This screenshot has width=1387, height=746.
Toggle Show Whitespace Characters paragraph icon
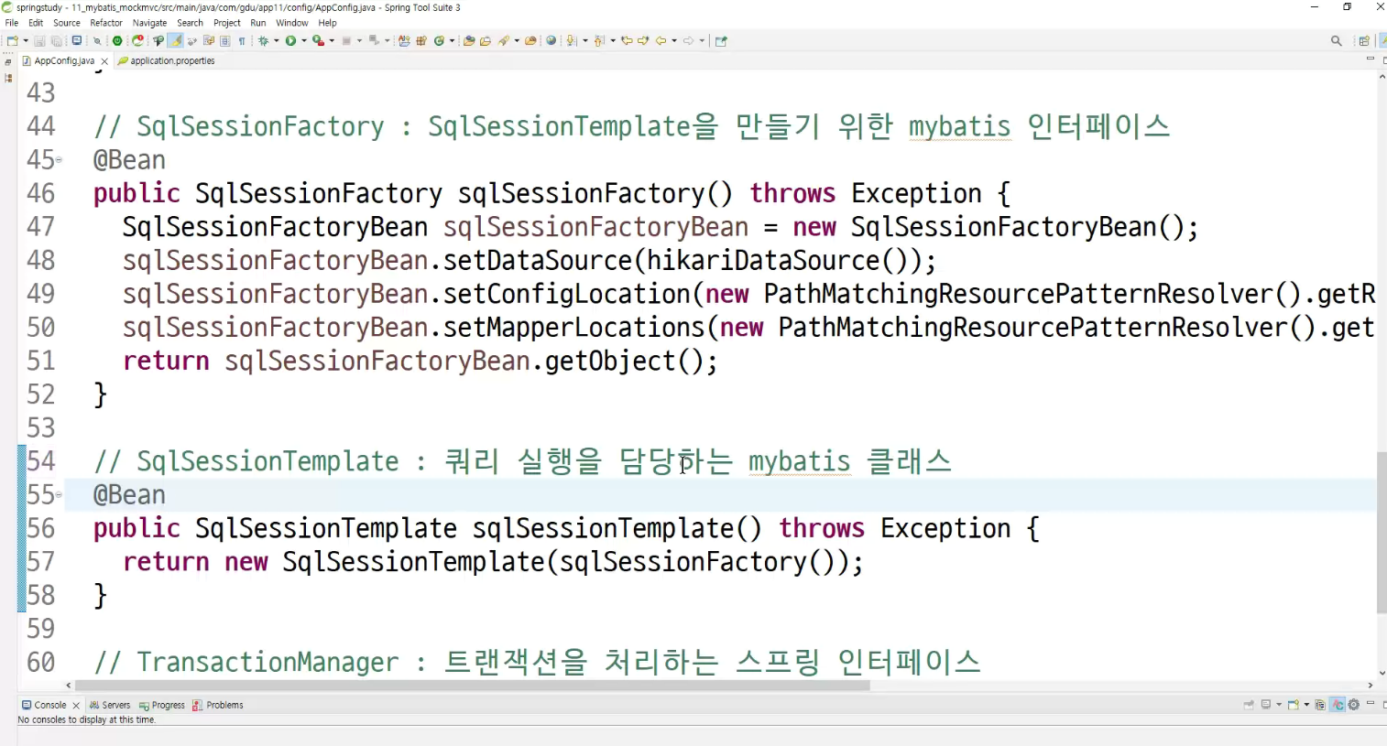coord(241,40)
